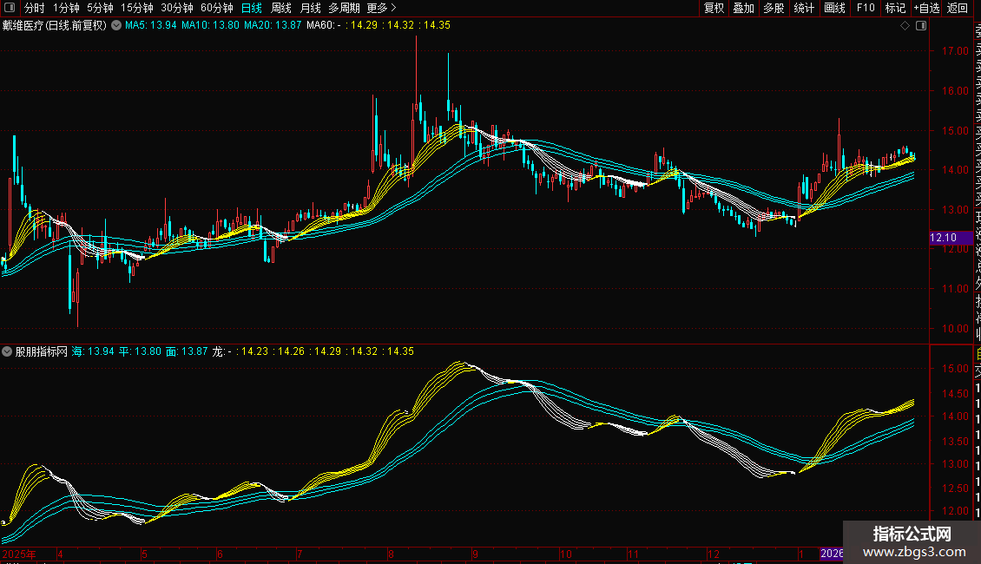981x564 pixels.
Task: Open the 多股 multi-stock view
Action: tap(774, 8)
